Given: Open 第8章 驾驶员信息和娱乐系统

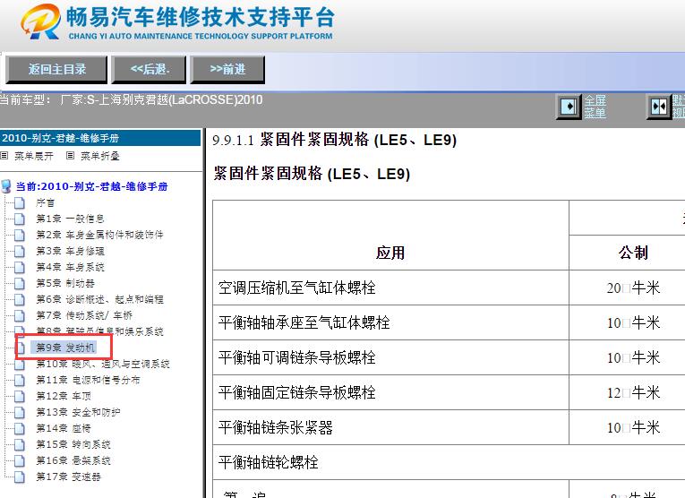Looking at the screenshot, I should pos(99,331).
